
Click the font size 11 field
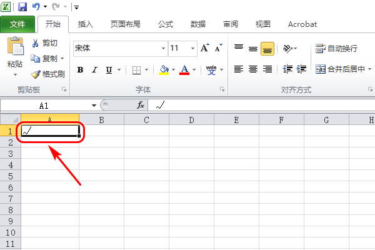point(179,48)
